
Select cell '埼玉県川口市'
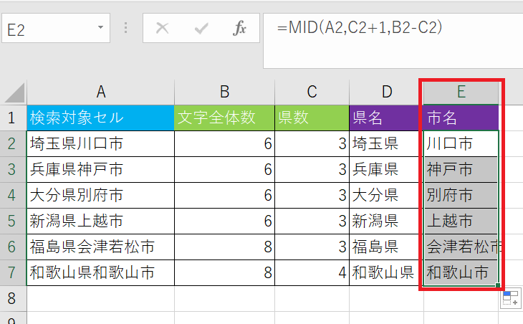point(100,143)
